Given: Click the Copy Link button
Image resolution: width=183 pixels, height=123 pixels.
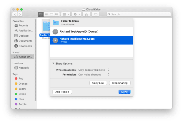Looking at the screenshot, I should 98,83.
